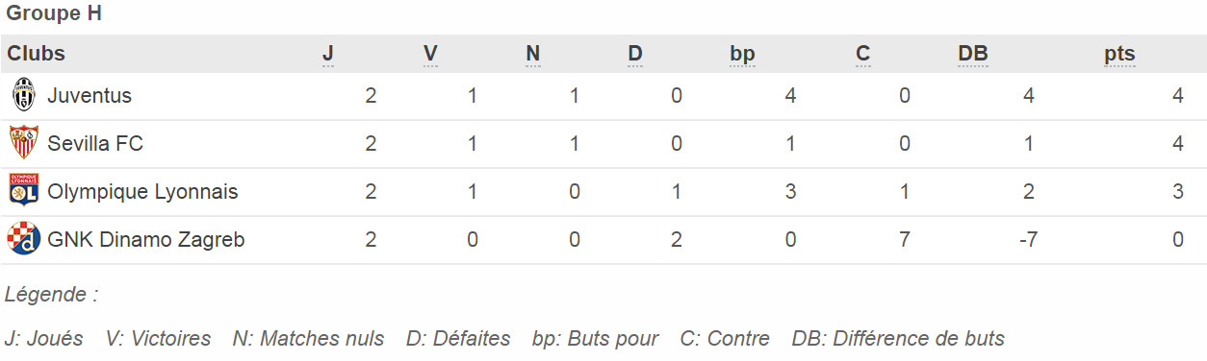
Task: Click the GNK Dinamo Zagreb crest icon
Action: tap(23, 239)
